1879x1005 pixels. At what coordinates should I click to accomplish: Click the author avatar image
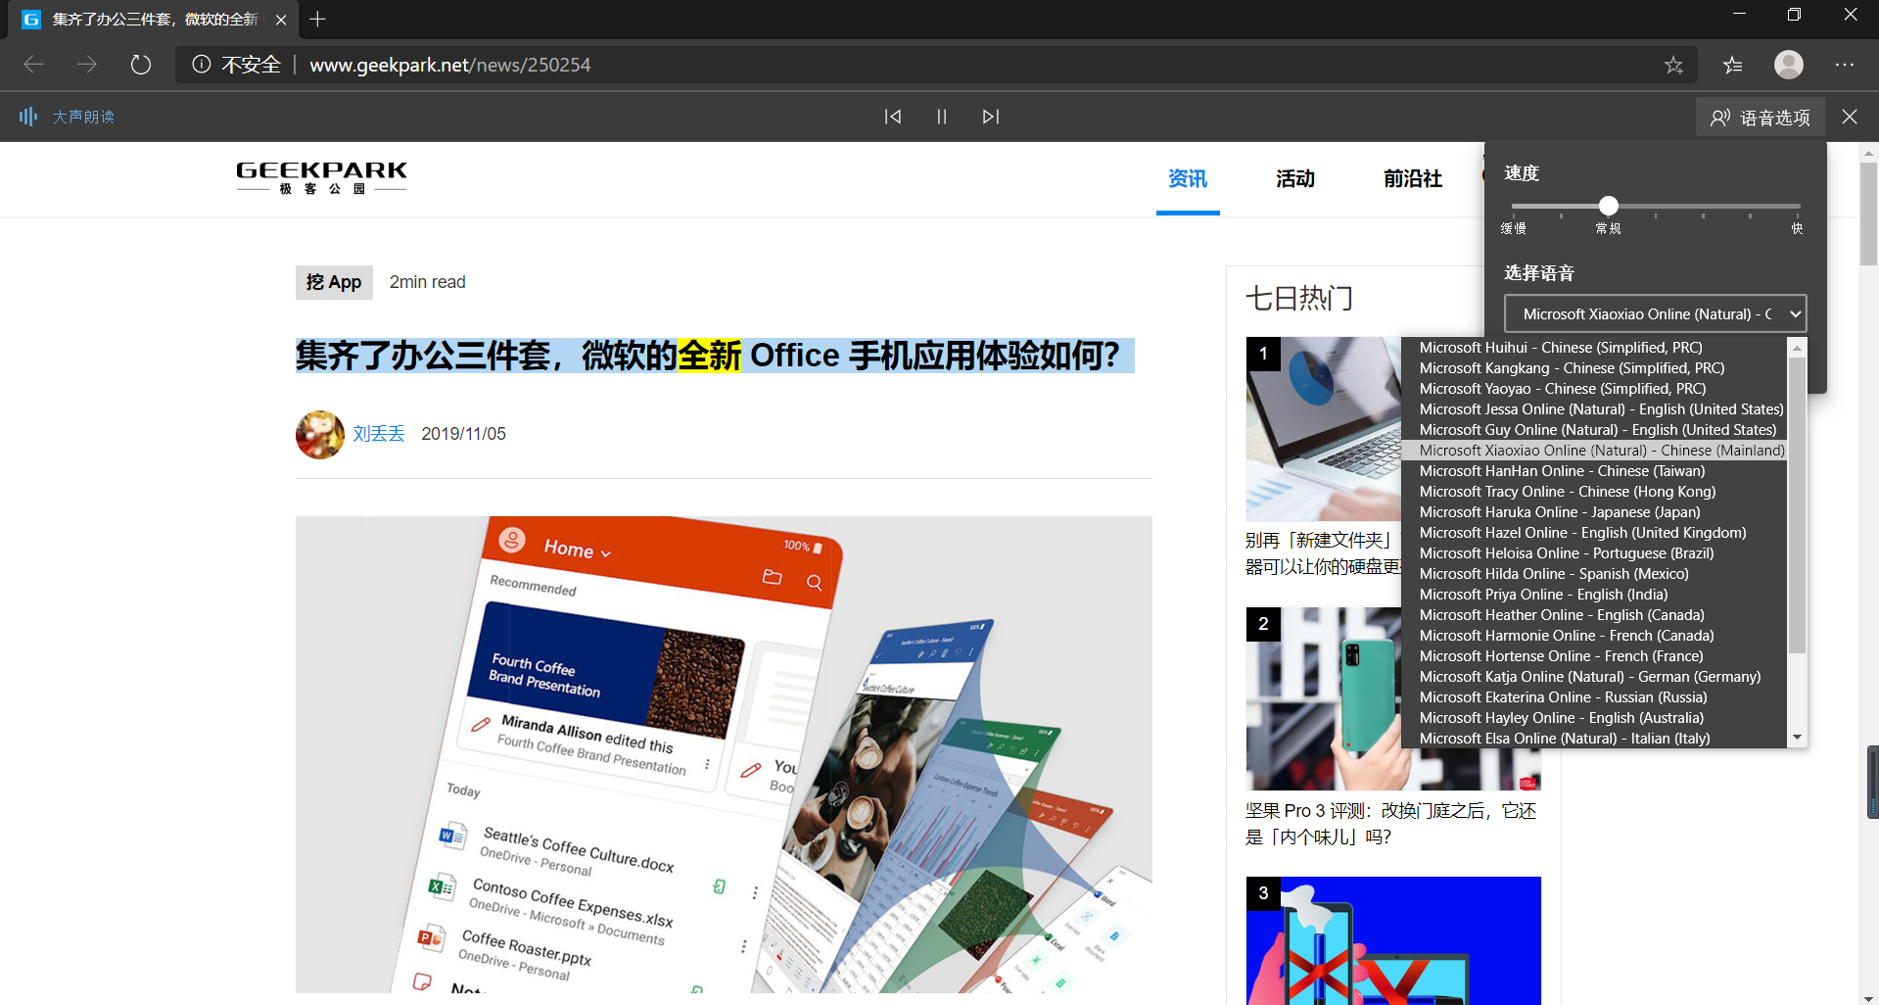click(320, 435)
